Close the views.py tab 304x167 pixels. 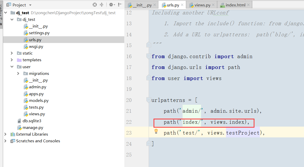[213, 5]
